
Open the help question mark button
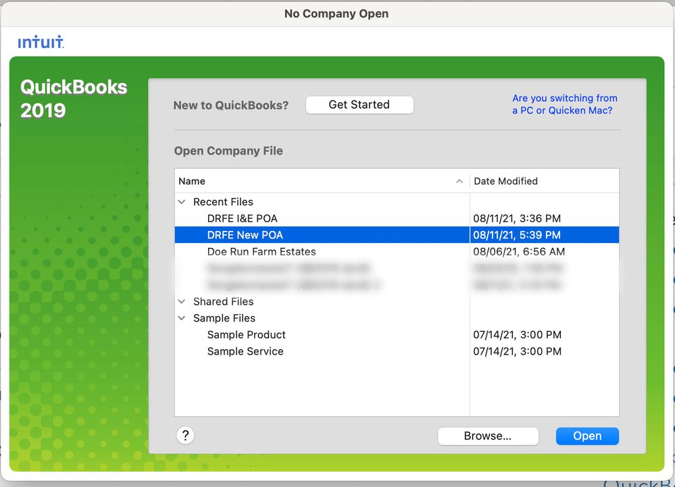[185, 436]
